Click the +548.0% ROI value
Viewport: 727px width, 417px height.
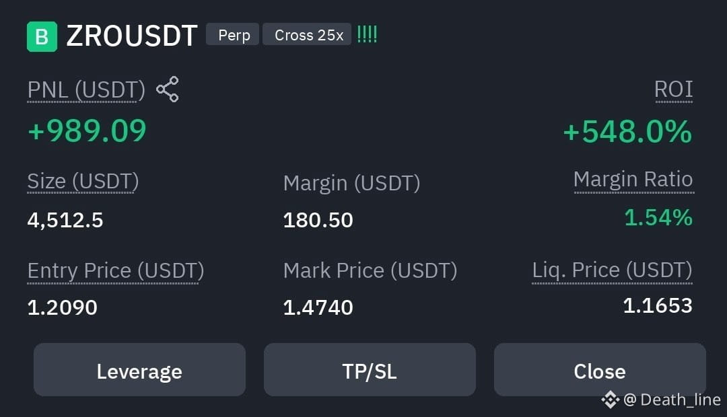(628, 132)
